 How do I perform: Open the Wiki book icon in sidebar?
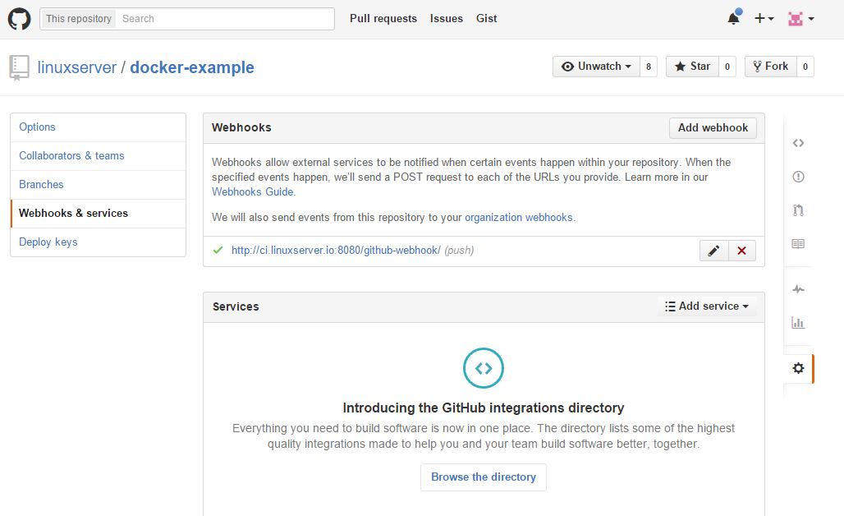(x=798, y=244)
